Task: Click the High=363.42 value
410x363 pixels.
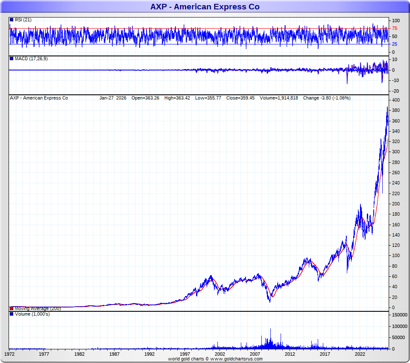Action: click(x=177, y=98)
